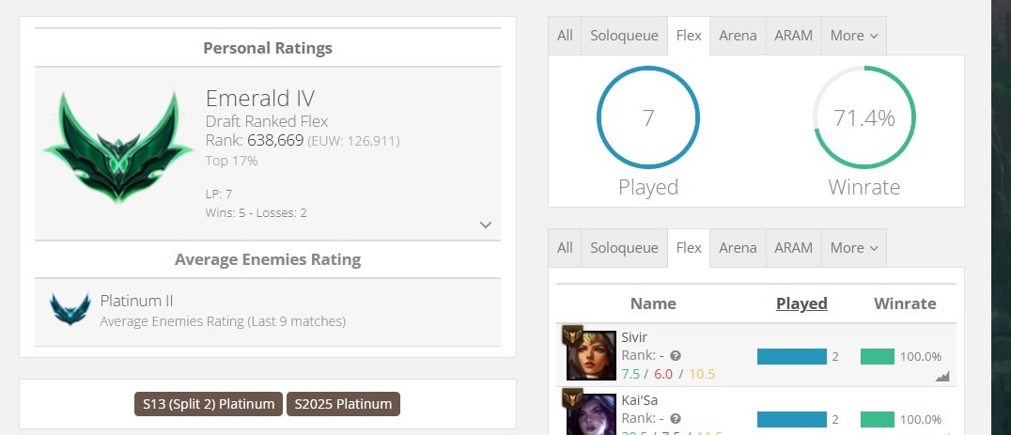Open the More dropdown in champions panel

(854, 248)
